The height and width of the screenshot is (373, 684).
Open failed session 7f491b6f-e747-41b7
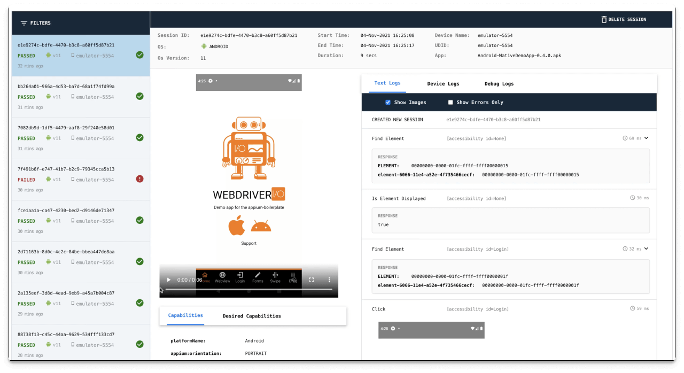(81, 180)
